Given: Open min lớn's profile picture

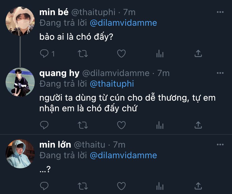Looking at the screenshot, I should point(20,154).
